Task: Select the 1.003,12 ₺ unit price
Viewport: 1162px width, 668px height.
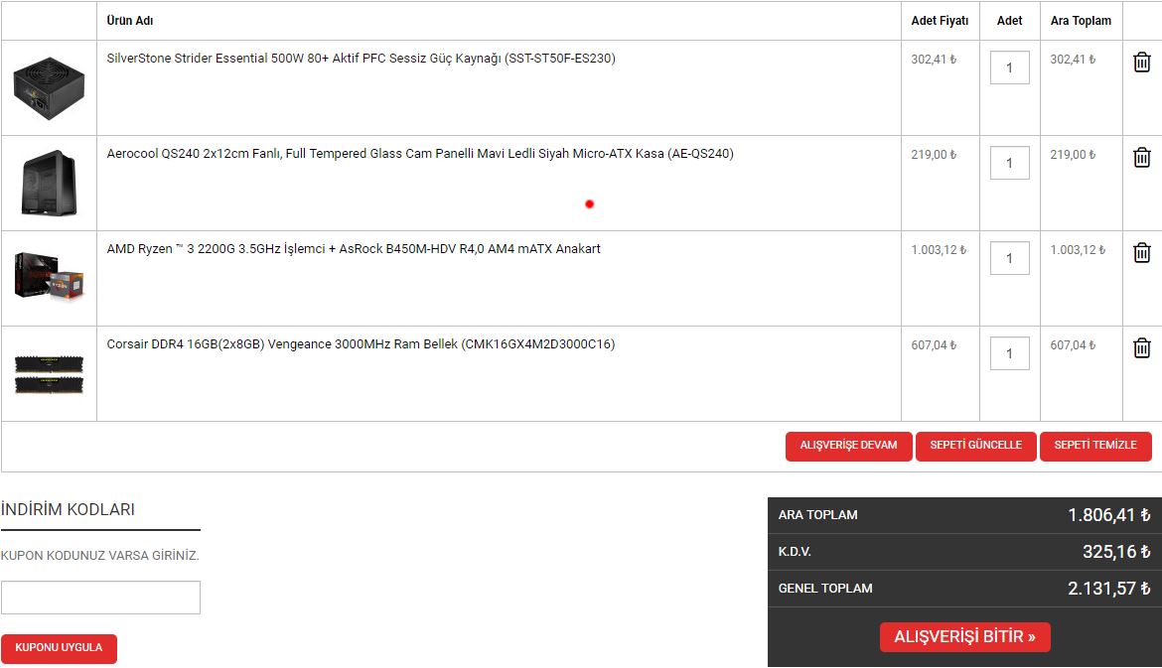Action: pyautogui.click(x=939, y=250)
